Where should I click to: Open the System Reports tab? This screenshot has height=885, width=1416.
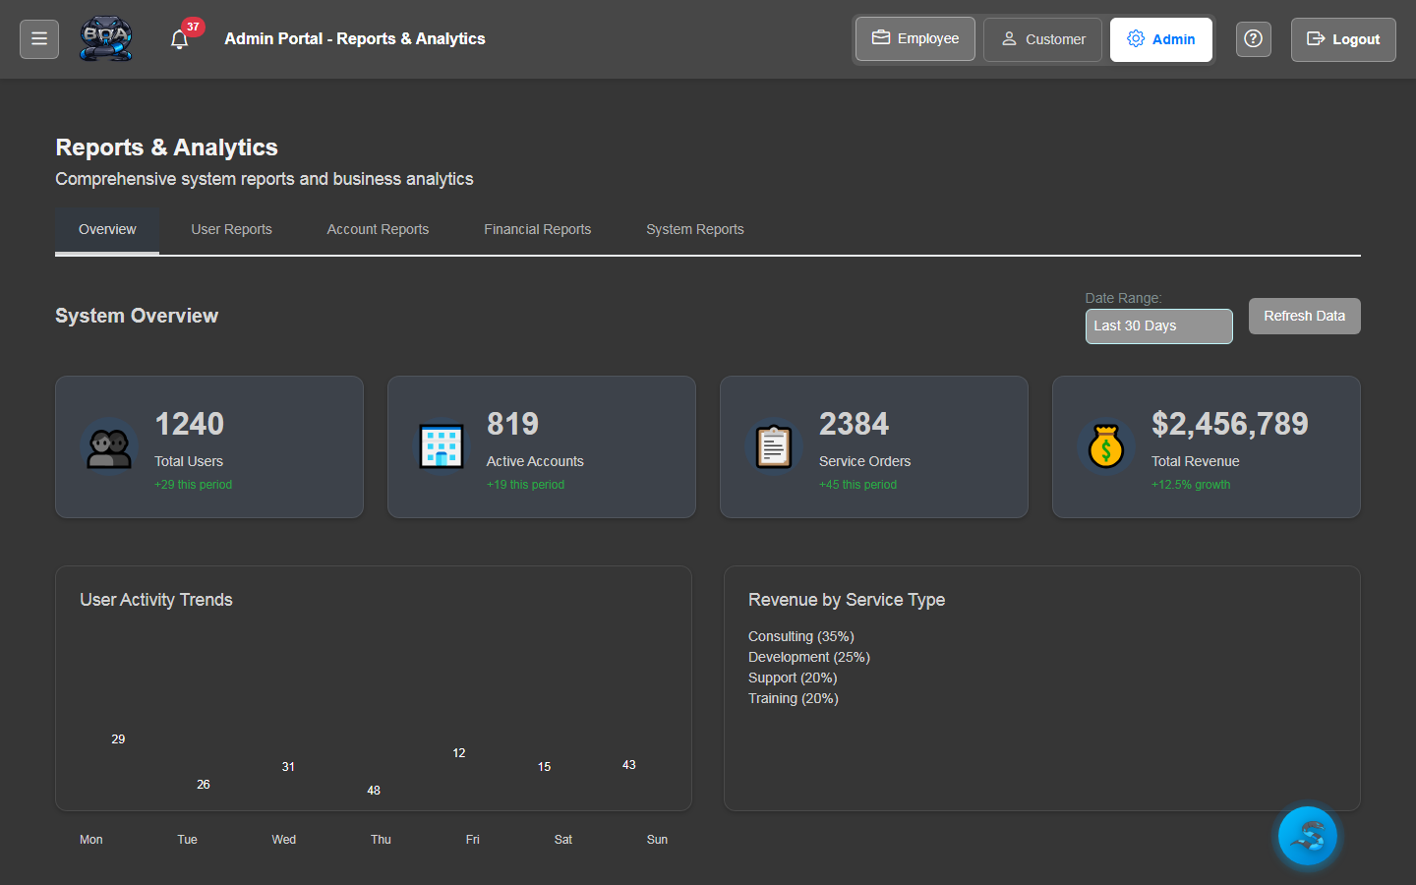coord(694,229)
